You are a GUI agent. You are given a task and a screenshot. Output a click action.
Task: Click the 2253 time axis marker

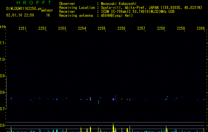pos(62,28)
